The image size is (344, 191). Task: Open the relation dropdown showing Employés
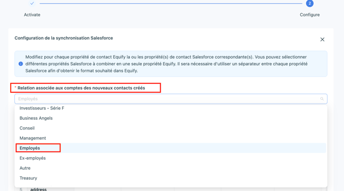point(171,99)
